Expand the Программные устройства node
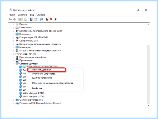Screen dimensions: 158x119 pyautogui.click(x=13, y=57)
